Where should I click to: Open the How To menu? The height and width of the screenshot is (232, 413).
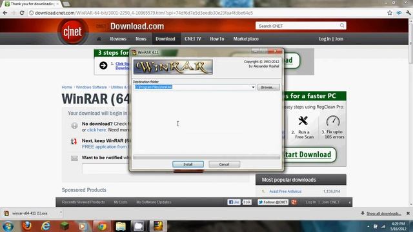[217, 39]
